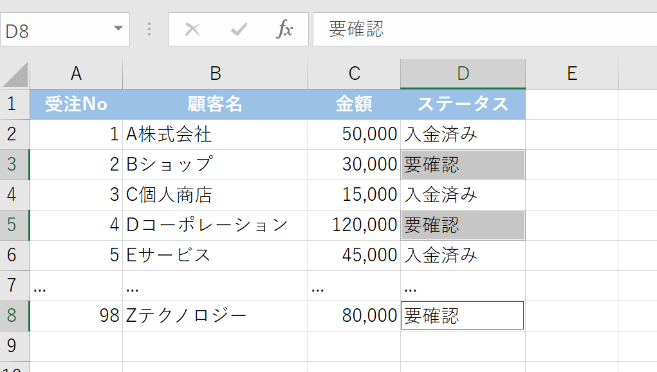This screenshot has height=372, width=657.
Task: Click the gray 要確認 cell in row 3
Action: click(x=463, y=165)
